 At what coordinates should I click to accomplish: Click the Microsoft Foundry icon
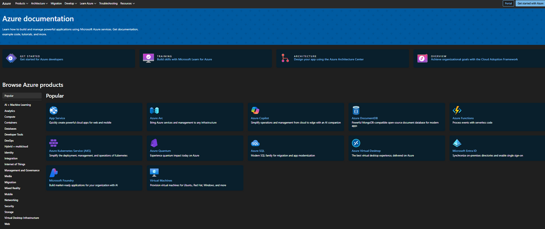click(54, 172)
